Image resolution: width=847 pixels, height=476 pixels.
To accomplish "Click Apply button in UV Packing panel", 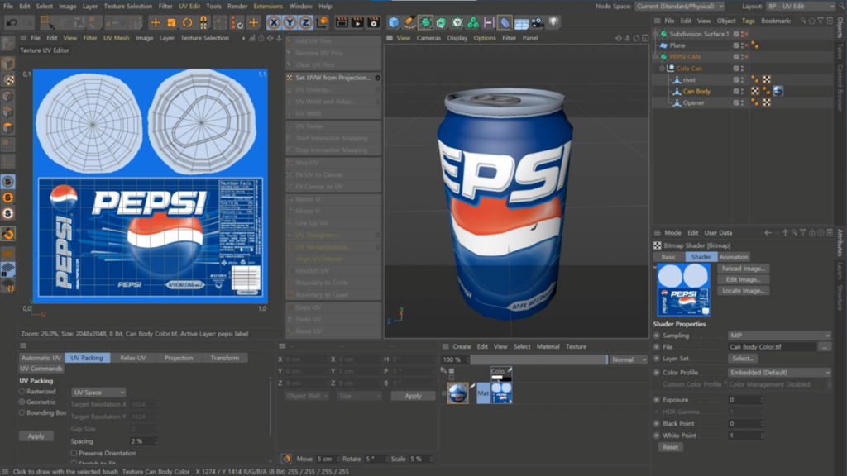I will (36, 436).
